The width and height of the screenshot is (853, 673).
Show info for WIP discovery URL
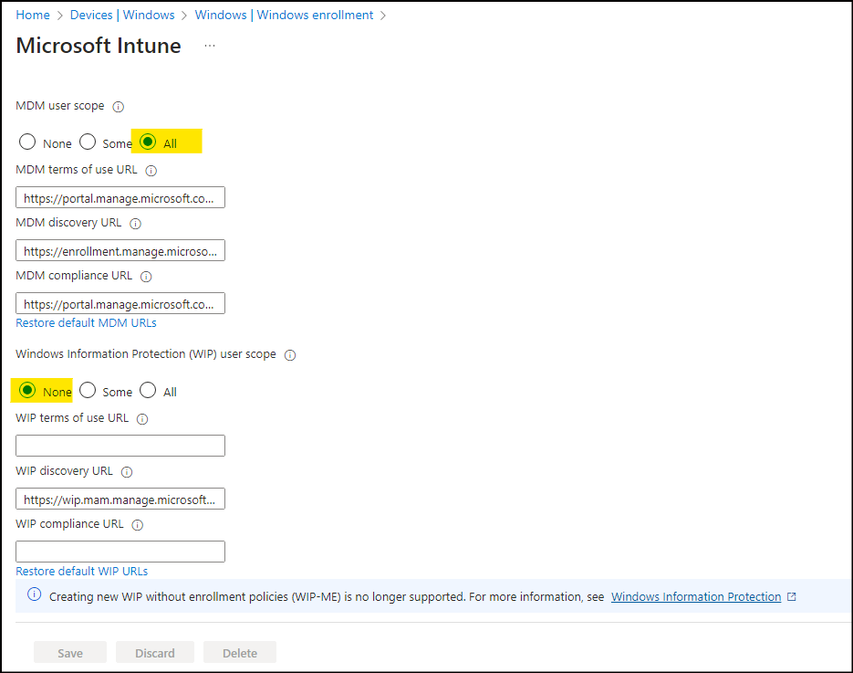click(127, 471)
